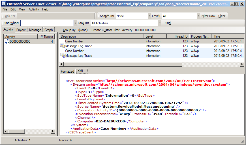Sort by the Activity column header

coord(21,37)
